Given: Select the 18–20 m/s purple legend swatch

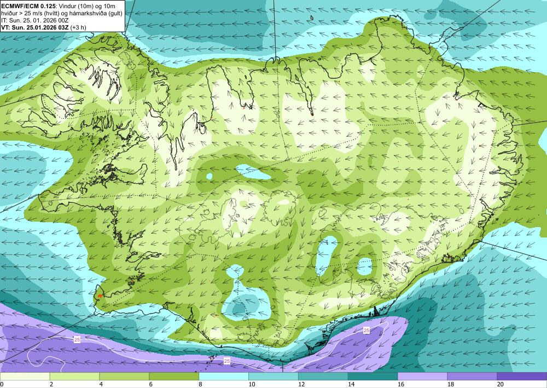Looking at the screenshot, I should 472,377.
